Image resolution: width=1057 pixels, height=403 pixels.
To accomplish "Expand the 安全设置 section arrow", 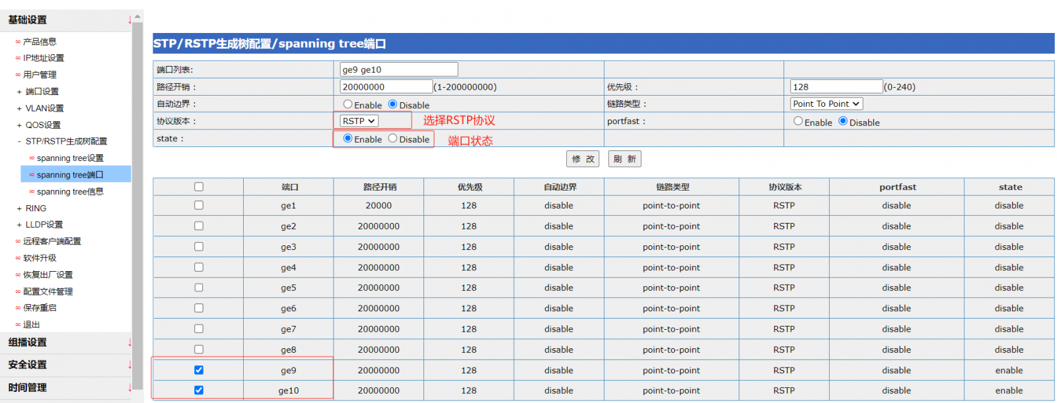I will (x=129, y=365).
